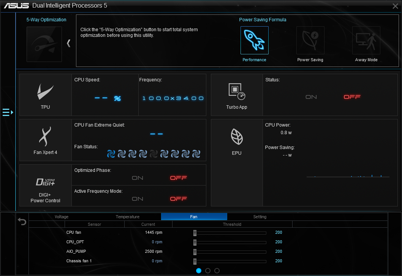The width and height of the screenshot is (402, 276).
Task: Click the CPU Power 0.8 w value
Action: (x=286, y=133)
